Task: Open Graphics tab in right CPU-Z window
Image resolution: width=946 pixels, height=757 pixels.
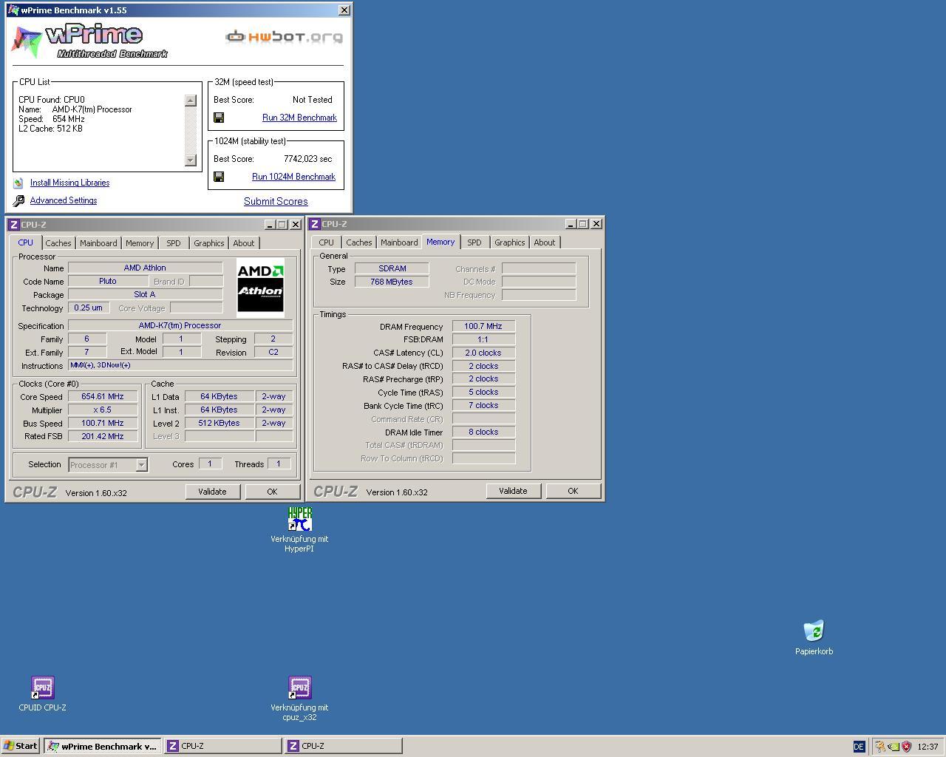Action: click(x=509, y=242)
